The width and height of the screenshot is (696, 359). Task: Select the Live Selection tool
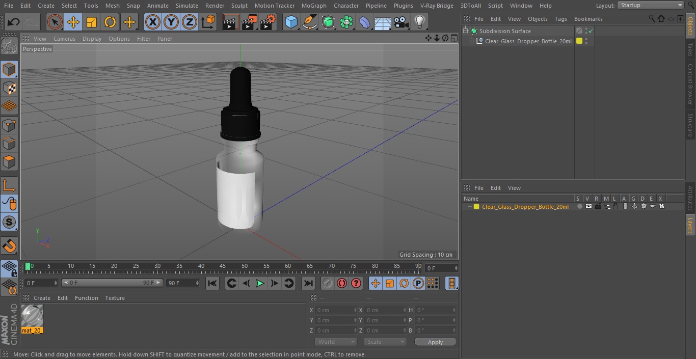tap(55, 22)
